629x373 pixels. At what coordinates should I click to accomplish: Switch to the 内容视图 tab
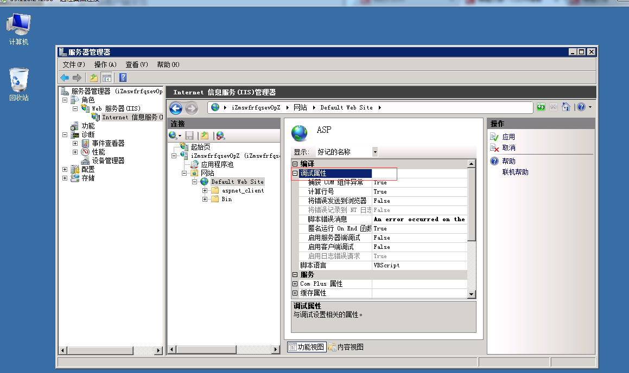pyautogui.click(x=346, y=347)
